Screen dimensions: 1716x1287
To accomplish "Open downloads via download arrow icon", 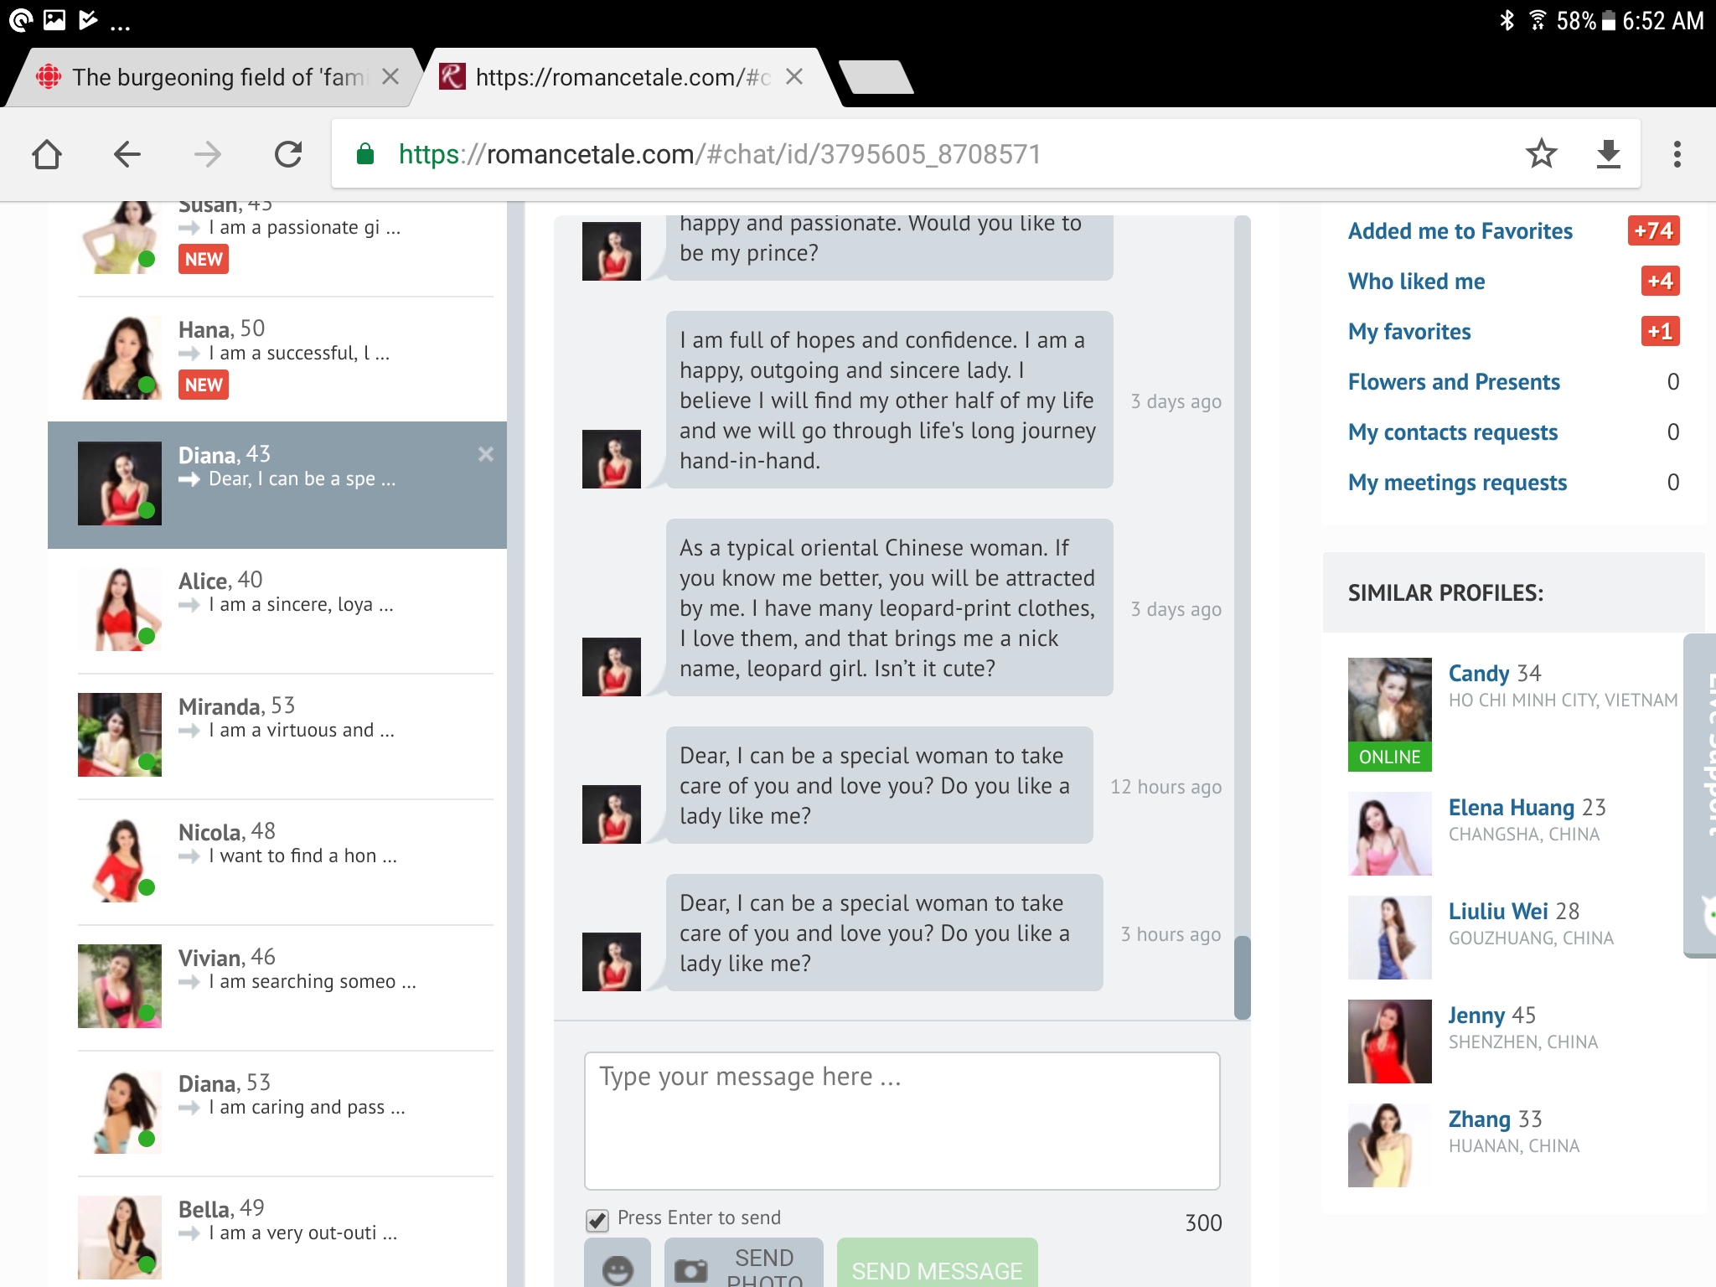I will point(1608,154).
